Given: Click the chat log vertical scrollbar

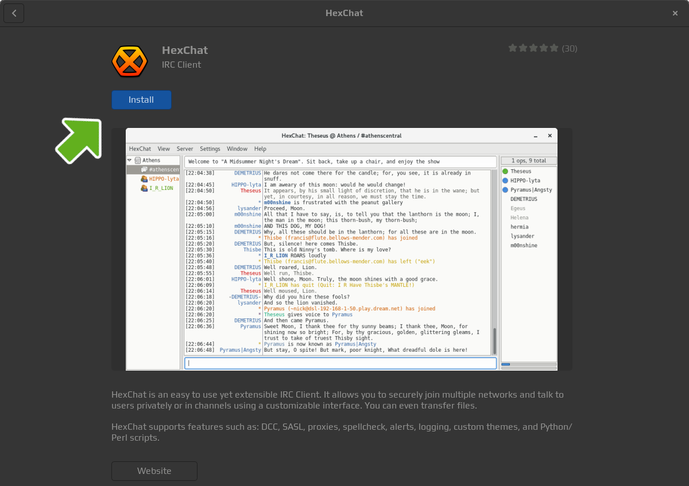Looking at the screenshot, I should (494, 341).
